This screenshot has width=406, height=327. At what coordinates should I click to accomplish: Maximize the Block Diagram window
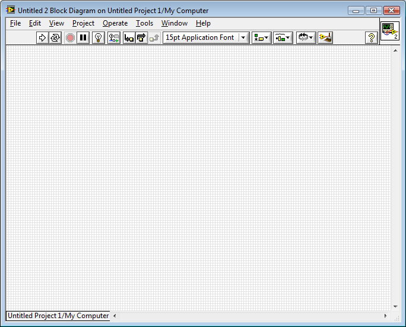[x=373, y=11]
